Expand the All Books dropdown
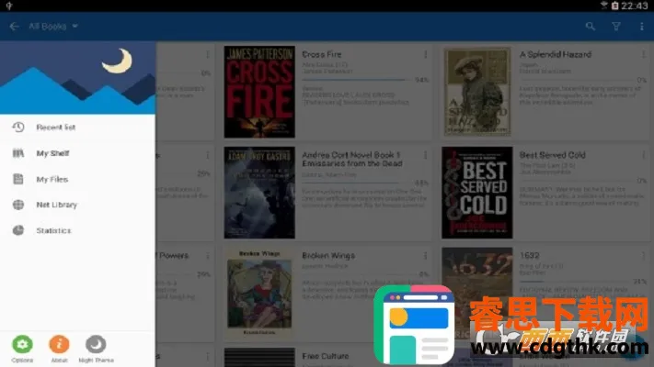Viewport: 654px width, 367px height. tap(53, 27)
